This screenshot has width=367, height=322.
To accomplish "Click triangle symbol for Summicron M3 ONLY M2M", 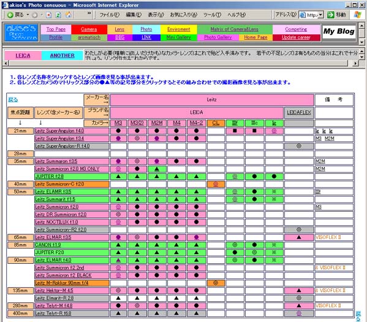I will [x=157, y=169].
